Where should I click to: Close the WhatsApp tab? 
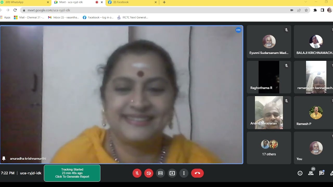click(48, 2)
